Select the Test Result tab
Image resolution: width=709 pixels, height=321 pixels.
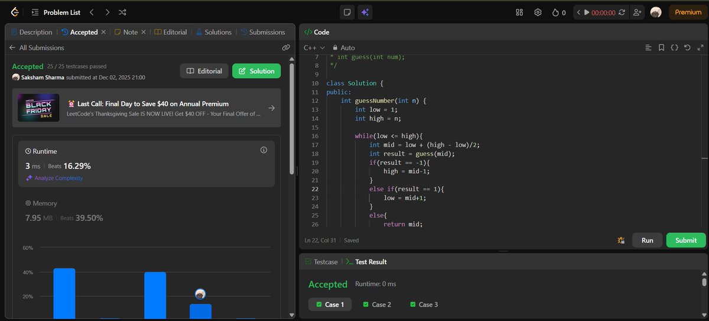pos(366,261)
